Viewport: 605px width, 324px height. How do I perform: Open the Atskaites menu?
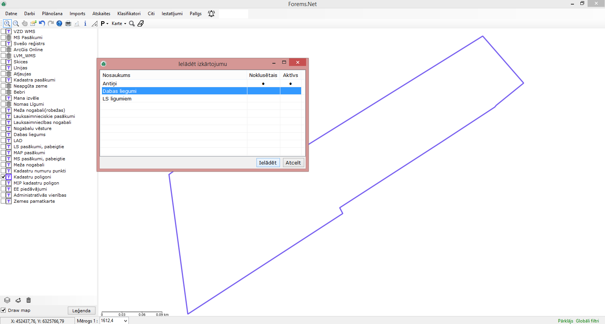(x=101, y=14)
